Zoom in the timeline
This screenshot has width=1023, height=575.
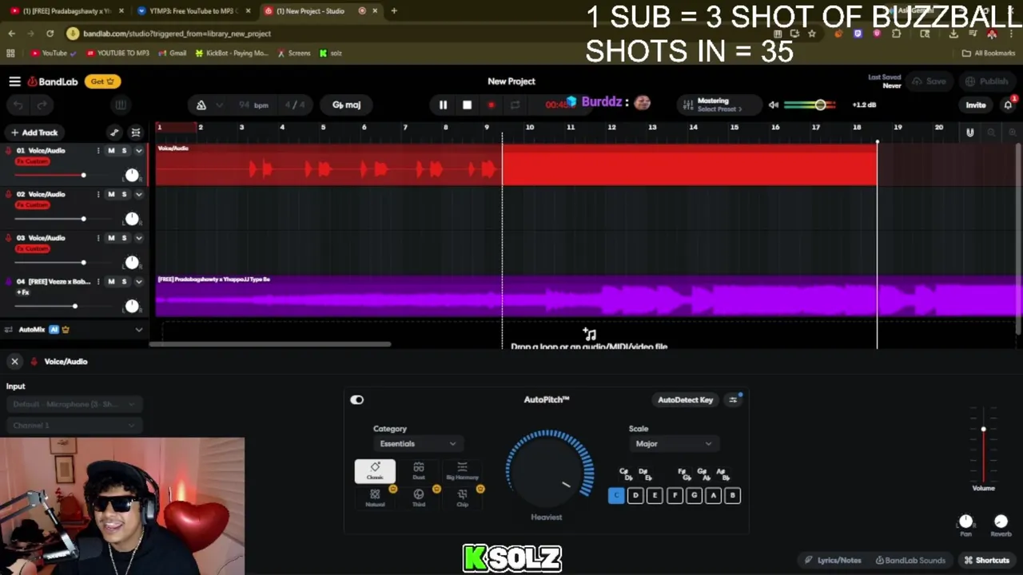click(1012, 133)
